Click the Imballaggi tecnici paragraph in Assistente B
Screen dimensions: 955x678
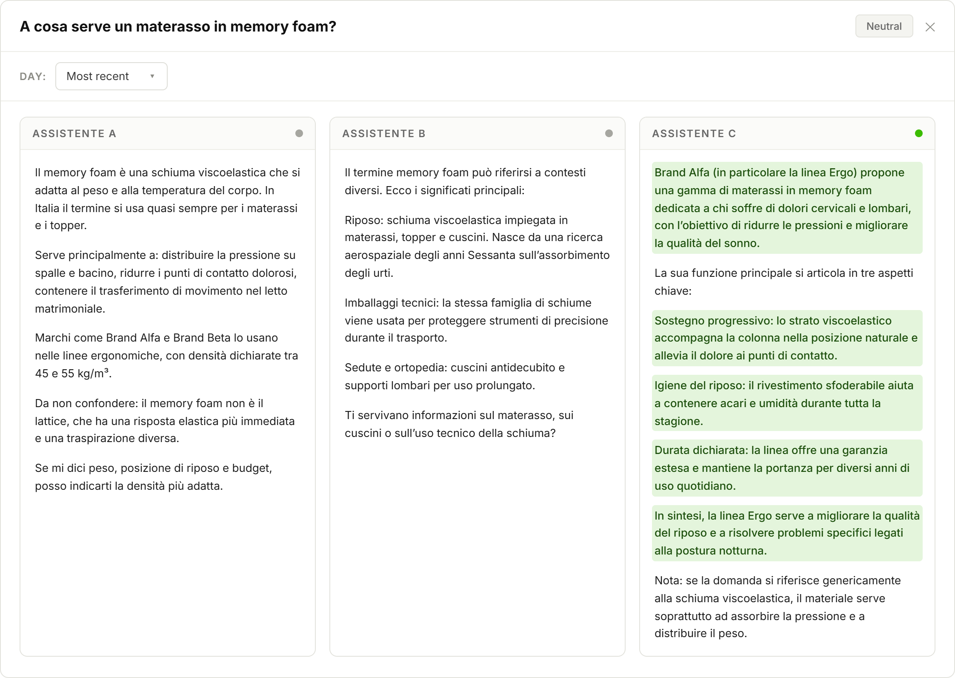(476, 320)
